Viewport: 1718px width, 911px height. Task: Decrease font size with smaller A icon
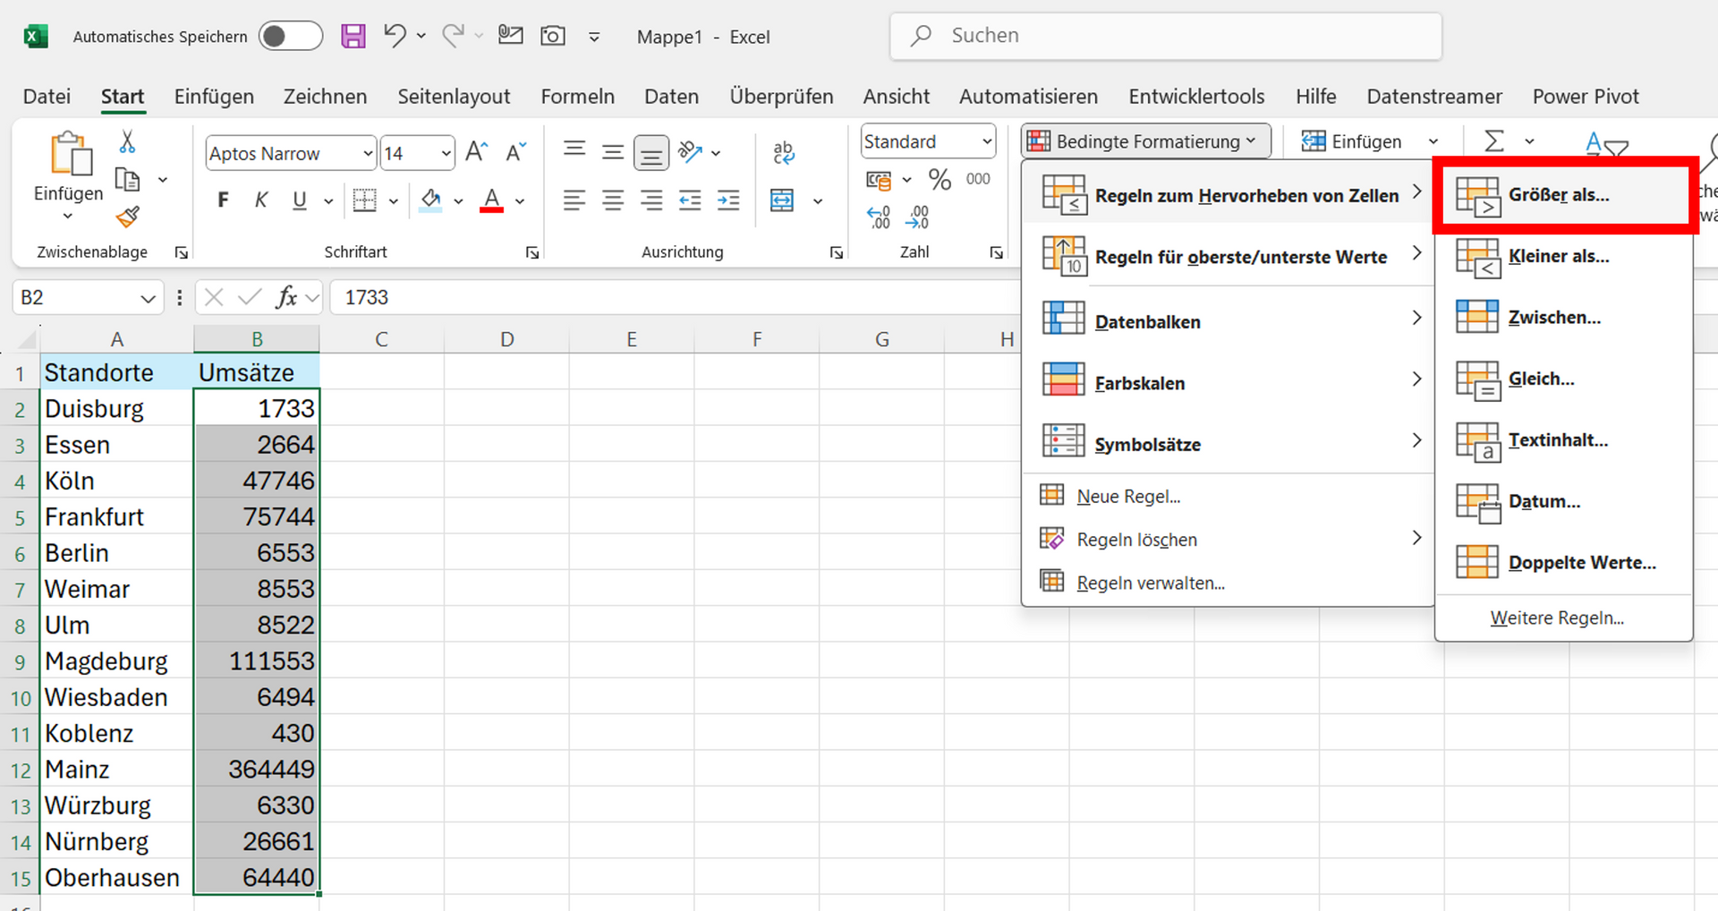[515, 152]
